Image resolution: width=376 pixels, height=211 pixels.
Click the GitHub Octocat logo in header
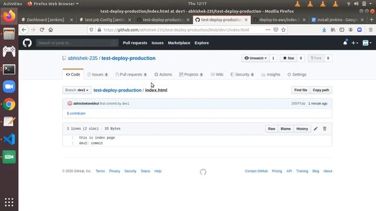[x=27, y=43]
